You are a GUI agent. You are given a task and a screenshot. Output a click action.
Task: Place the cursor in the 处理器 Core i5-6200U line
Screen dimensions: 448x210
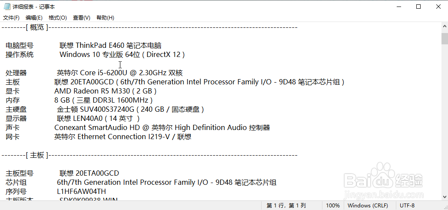(94, 73)
